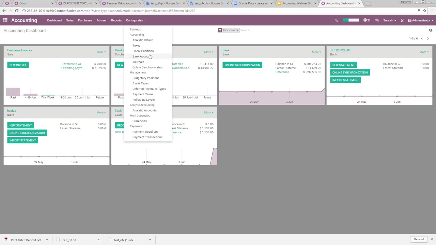Click the pinned Odoo tab icon
The width and height of the screenshot is (436, 245).
(7, 3)
